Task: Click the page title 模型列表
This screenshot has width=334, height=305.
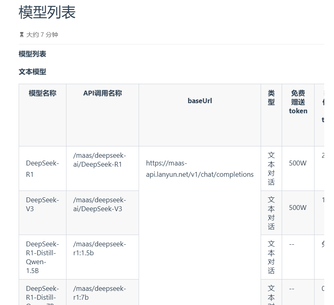Action: pos(47,12)
